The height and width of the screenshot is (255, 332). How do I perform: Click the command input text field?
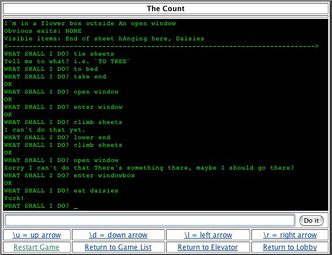(150, 220)
